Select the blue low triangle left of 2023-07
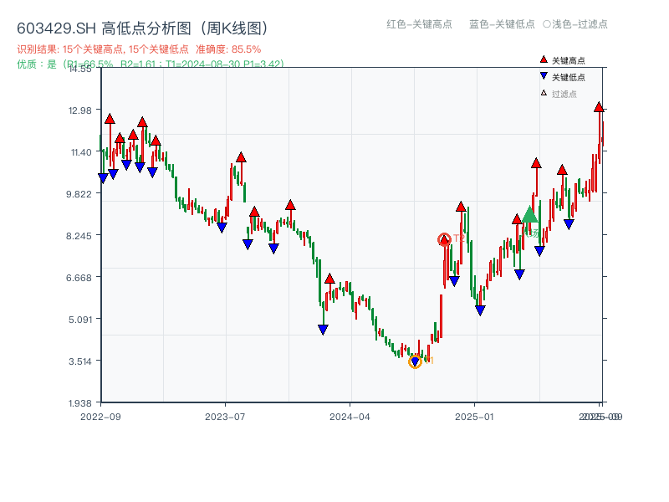 pyautogui.click(x=222, y=228)
